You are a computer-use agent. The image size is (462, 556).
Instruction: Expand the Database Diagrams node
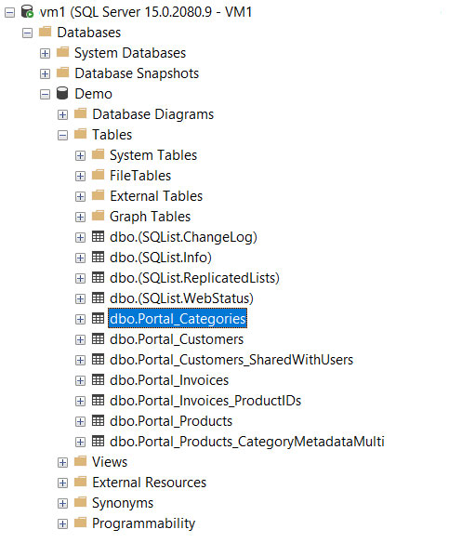pyautogui.click(x=63, y=115)
